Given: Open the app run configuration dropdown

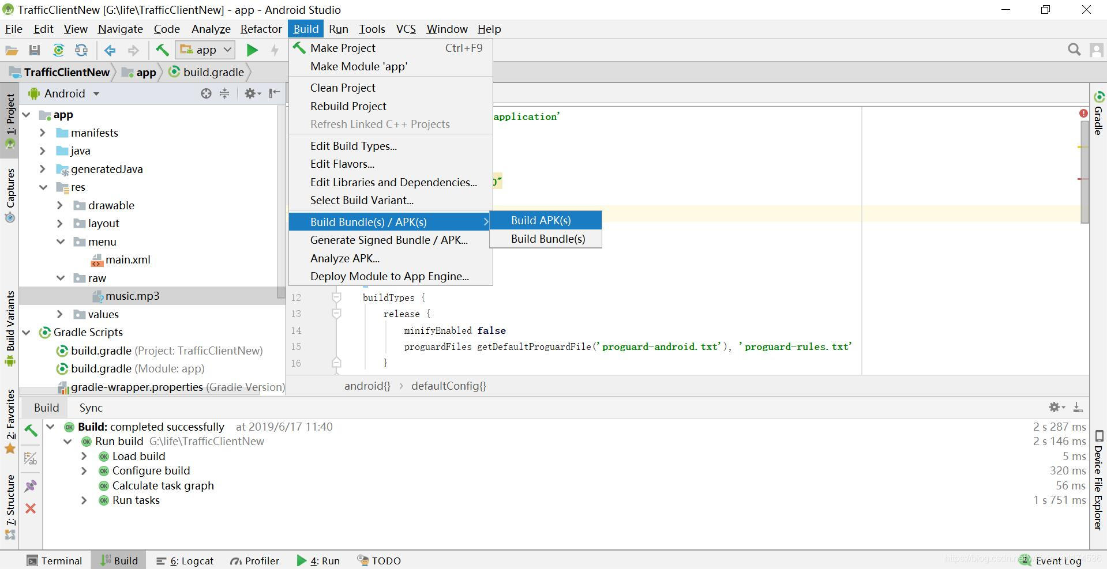Looking at the screenshot, I should (205, 50).
